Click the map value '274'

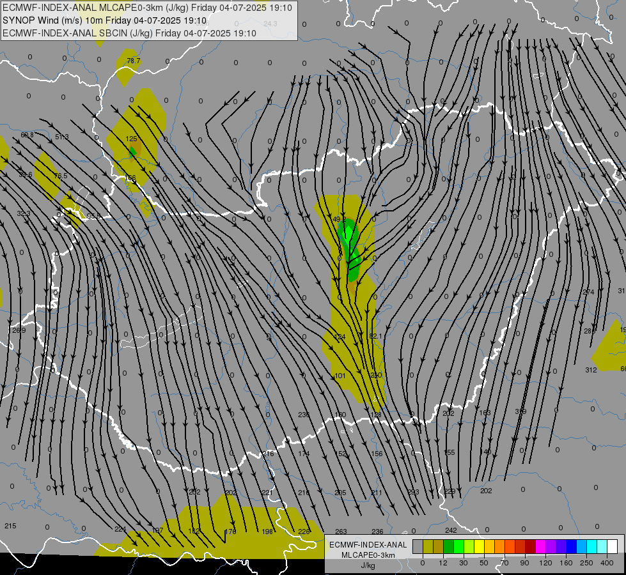588,292
